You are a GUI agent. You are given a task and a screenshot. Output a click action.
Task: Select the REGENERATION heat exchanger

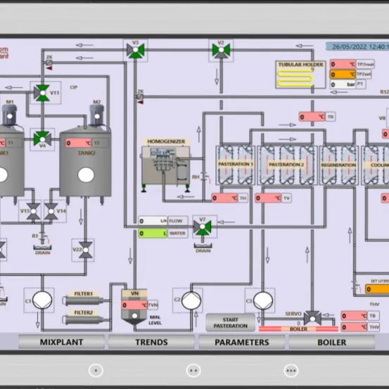[339, 165]
